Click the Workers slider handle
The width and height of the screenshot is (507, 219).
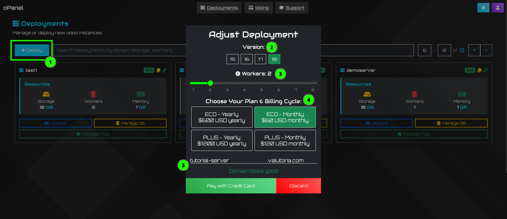[210, 83]
